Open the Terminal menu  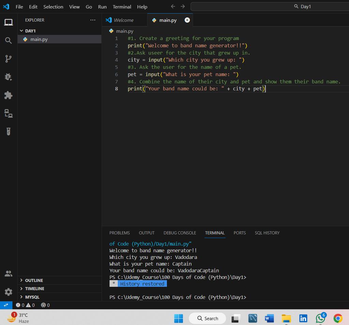(122, 7)
